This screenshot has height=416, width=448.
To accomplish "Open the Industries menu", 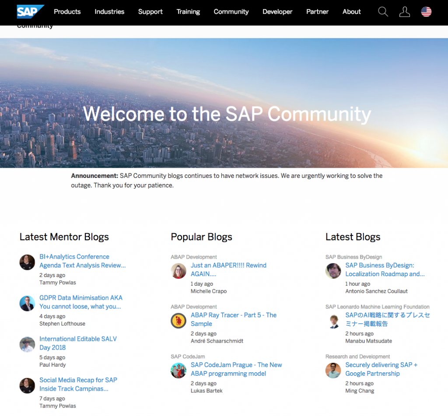I will pos(109,12).
